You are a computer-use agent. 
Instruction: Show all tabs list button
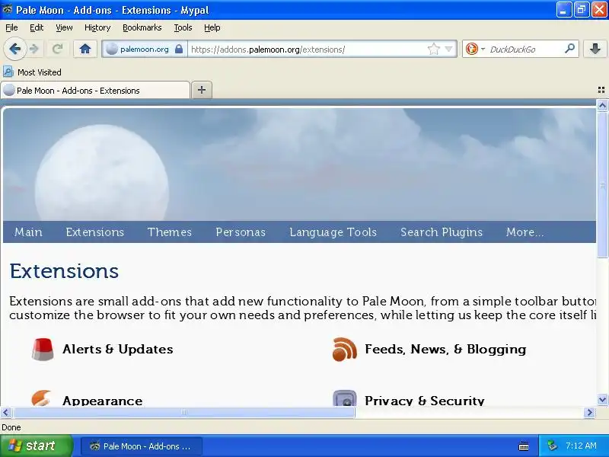click(x=601, y=90)
